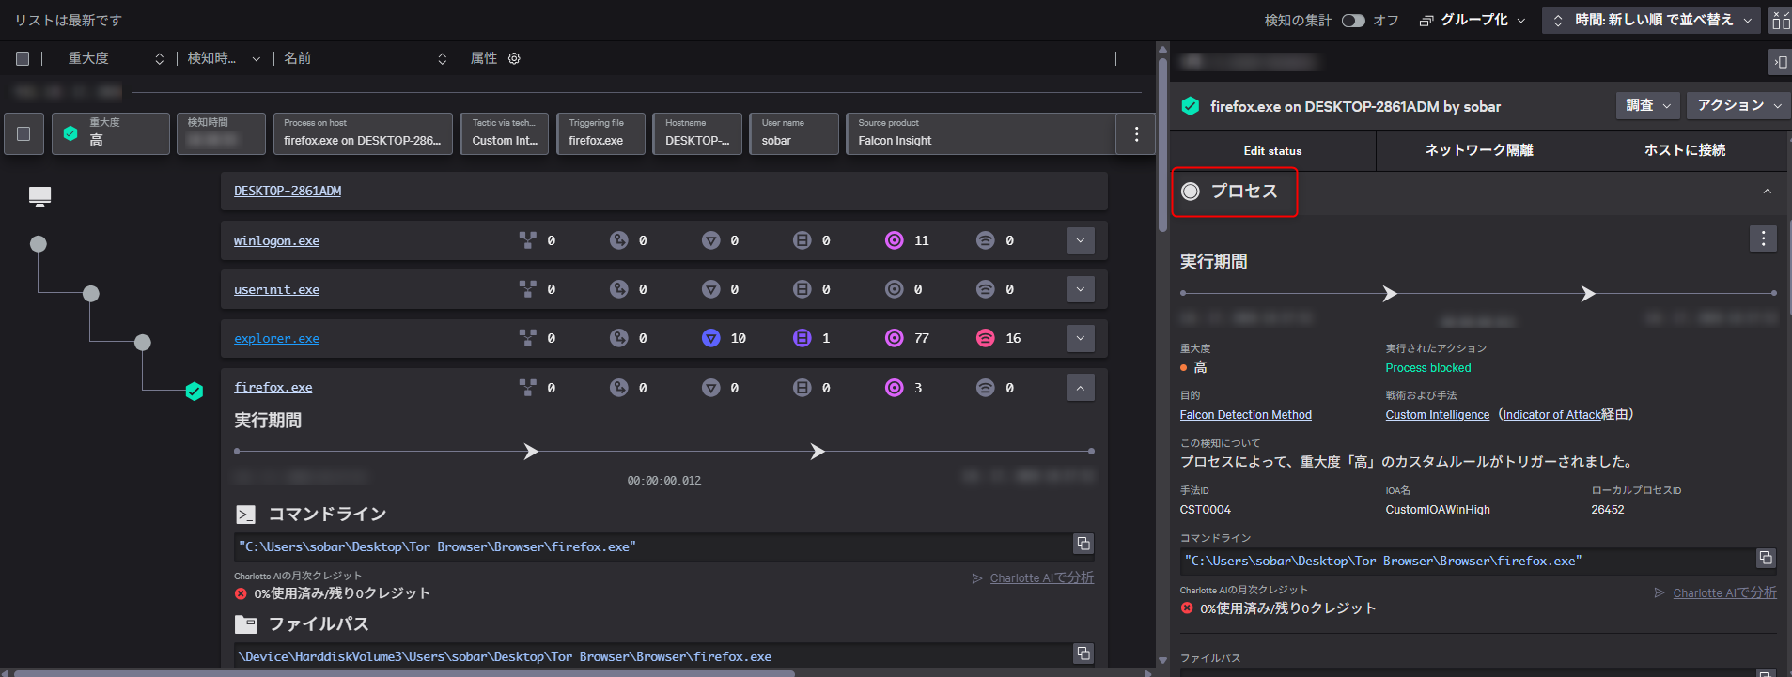Expand the explorer.exe process row
The width and height of the screenshot is (1792, 677).
pyautogui.click(x=1081, y=338)
